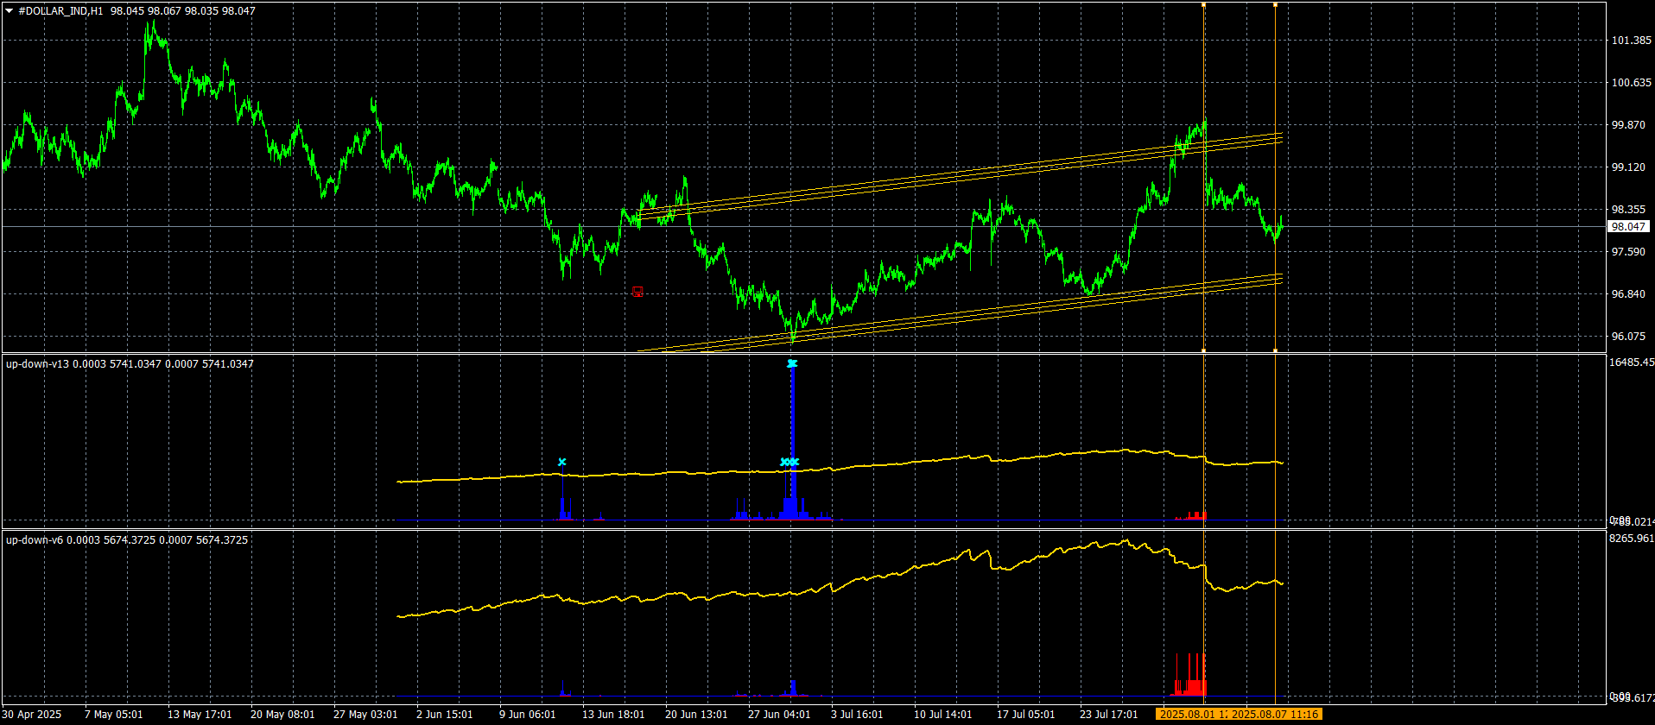
Task: Click the isolated cyan X marker left of the spike
Action: coord(562,463)
